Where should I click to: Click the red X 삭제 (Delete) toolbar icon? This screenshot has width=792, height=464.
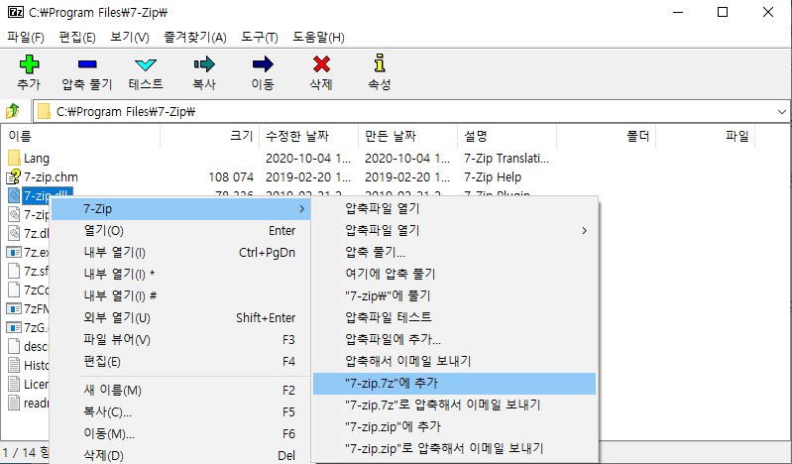click(x=321, y=64)
